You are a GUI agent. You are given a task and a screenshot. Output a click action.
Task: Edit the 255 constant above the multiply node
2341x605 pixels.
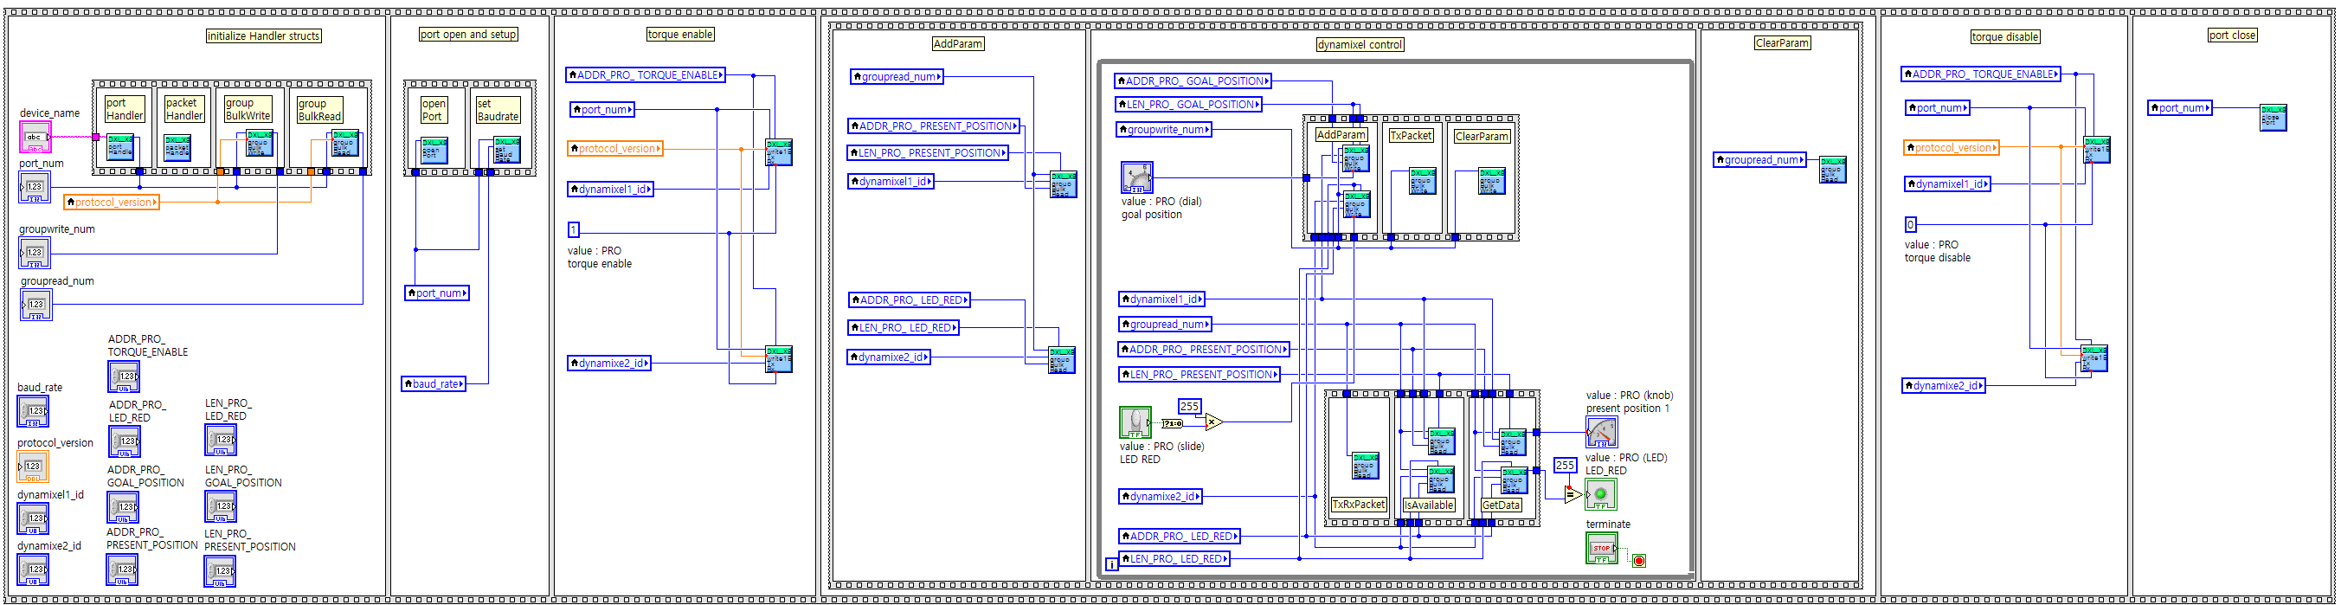tap(1190, 406)
